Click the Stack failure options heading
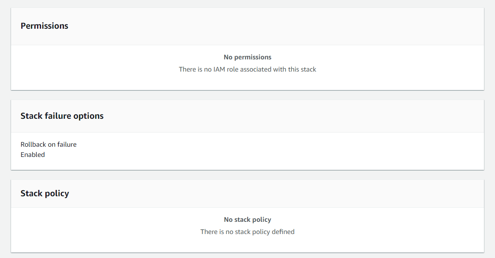 [62, 116]
